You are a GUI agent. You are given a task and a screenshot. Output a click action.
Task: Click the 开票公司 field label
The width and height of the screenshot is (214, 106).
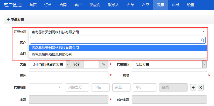pos(20,32)
